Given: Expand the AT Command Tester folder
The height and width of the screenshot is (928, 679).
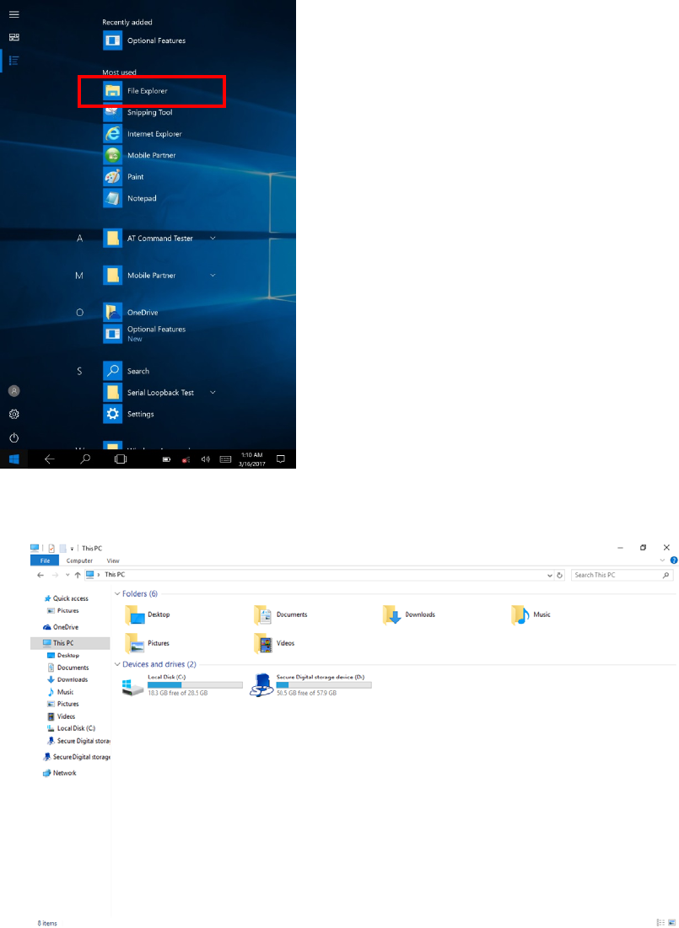Looking at the screenshot, I should tap(213, 239).
